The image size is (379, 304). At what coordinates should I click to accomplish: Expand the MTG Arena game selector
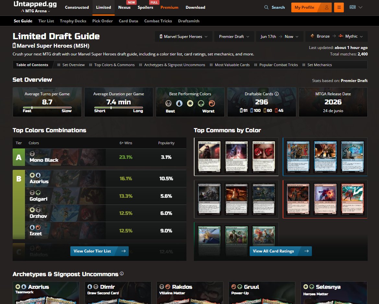(36, 11)
